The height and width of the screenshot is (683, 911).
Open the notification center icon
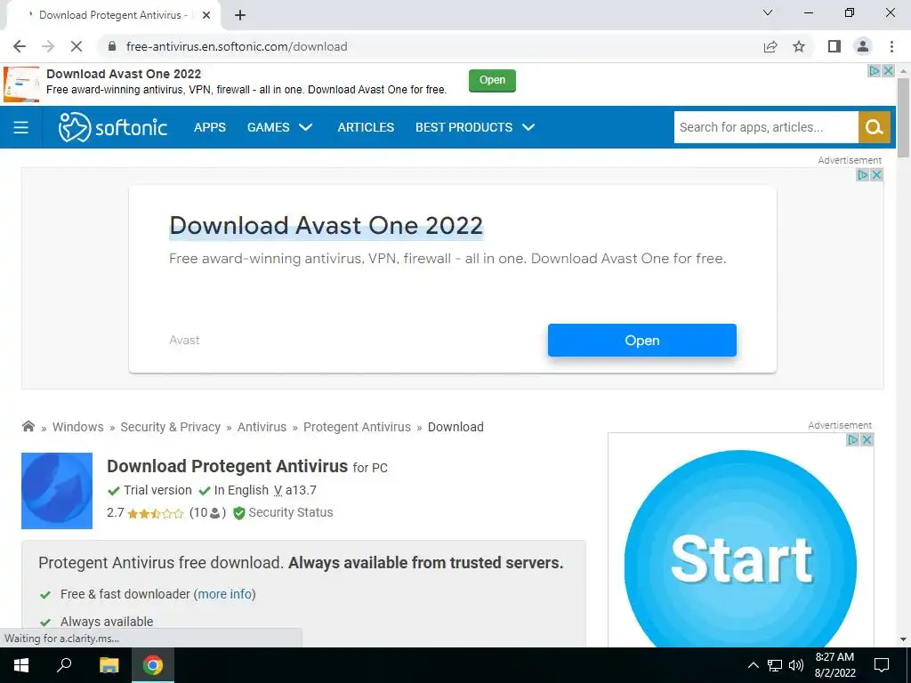882,665
